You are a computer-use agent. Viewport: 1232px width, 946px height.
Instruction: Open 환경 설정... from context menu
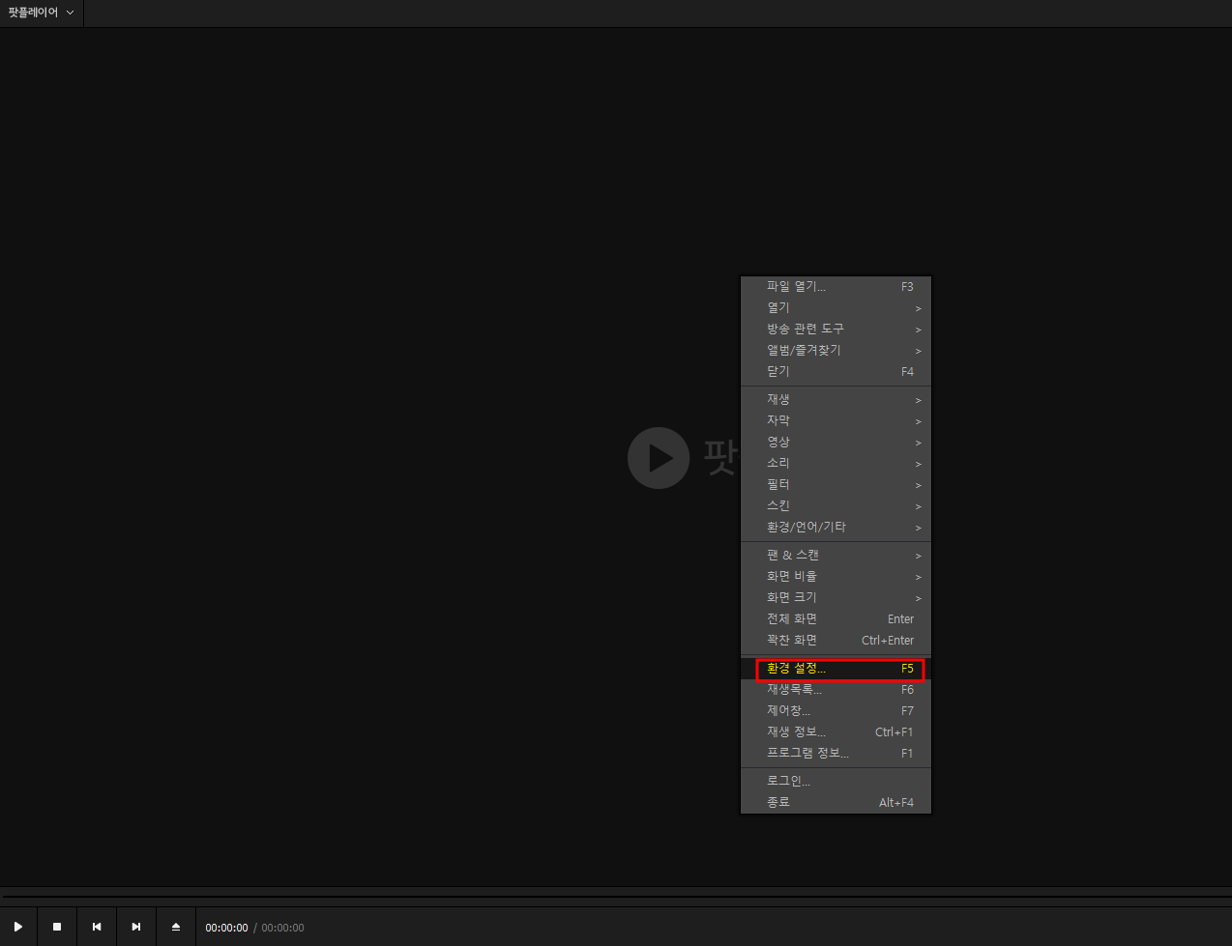click(x=836, y=669)
